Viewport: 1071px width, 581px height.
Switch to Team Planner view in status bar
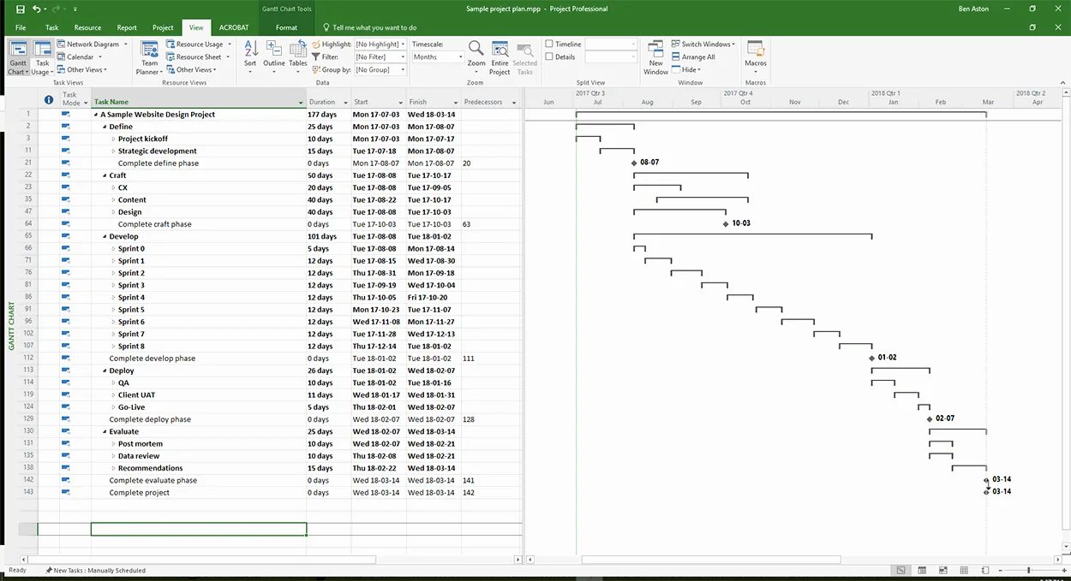coord(943,570)
